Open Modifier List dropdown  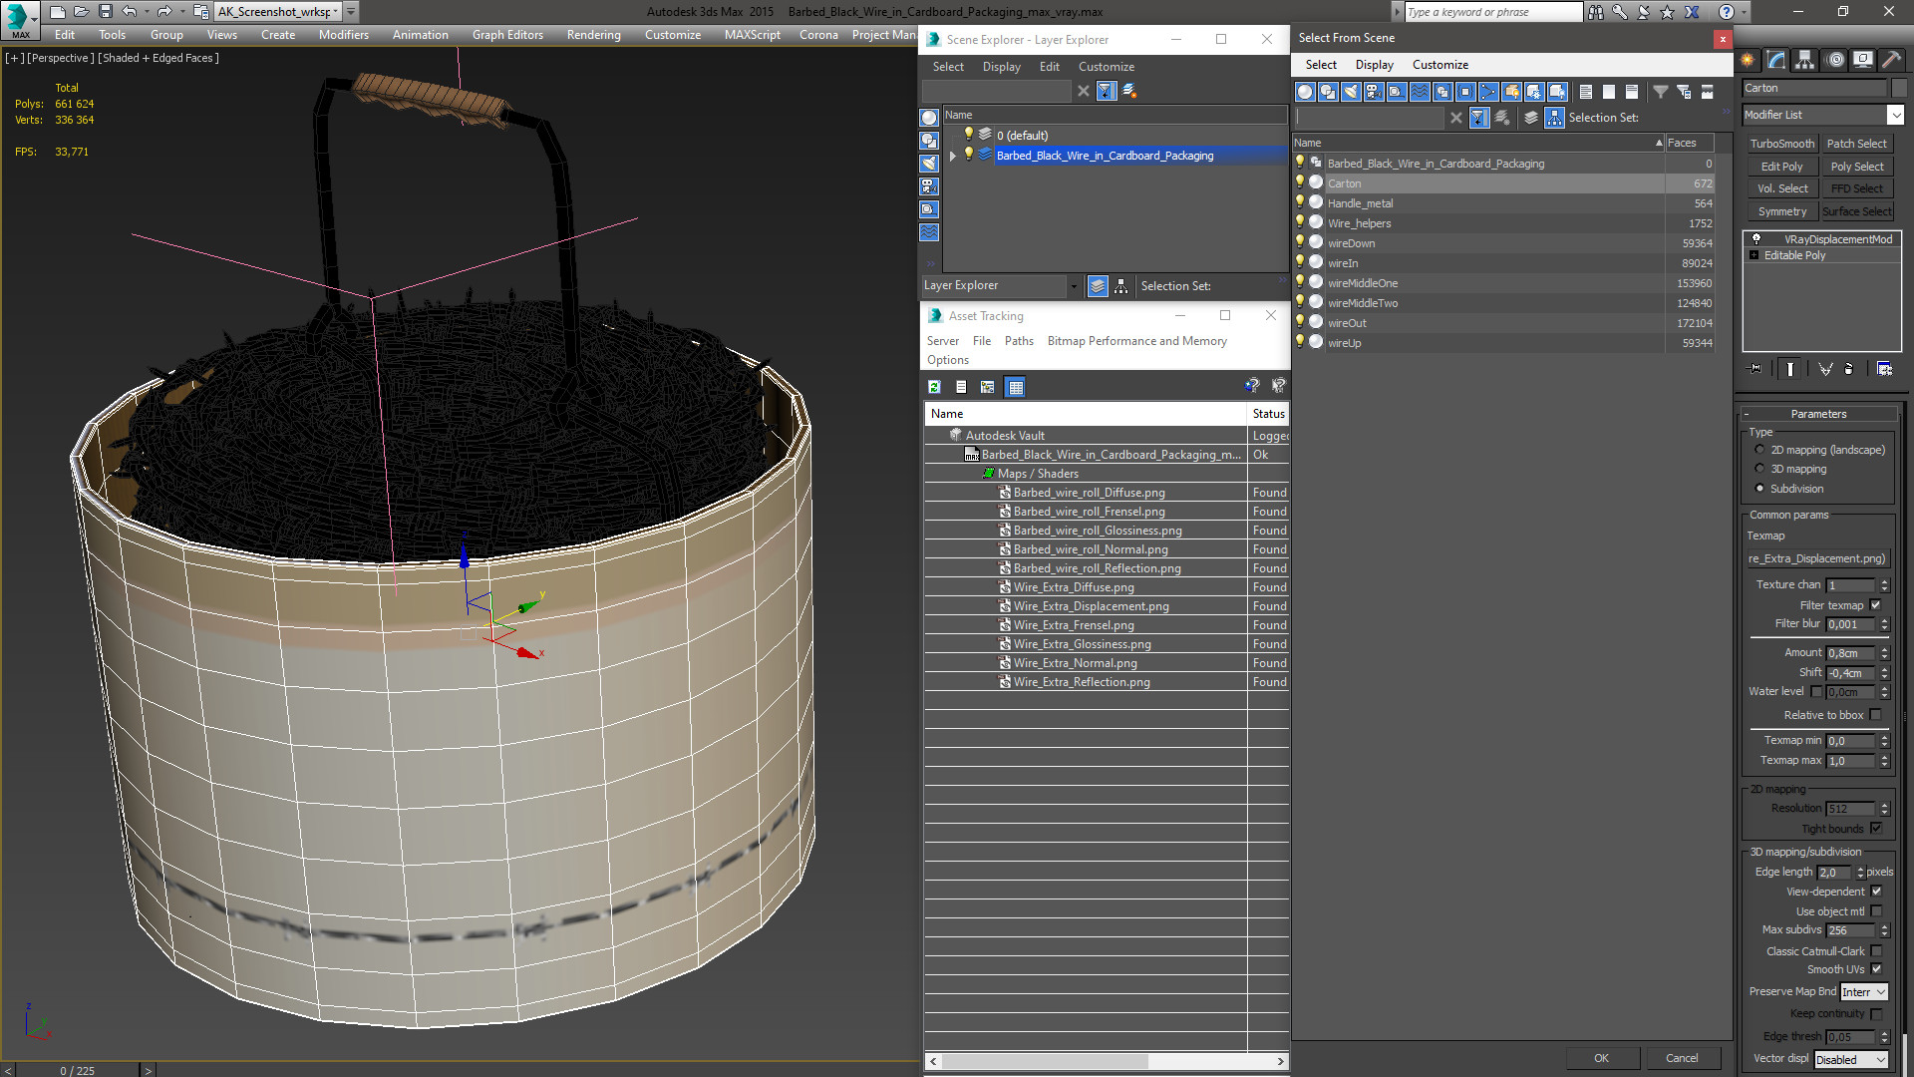[1895, 115]
